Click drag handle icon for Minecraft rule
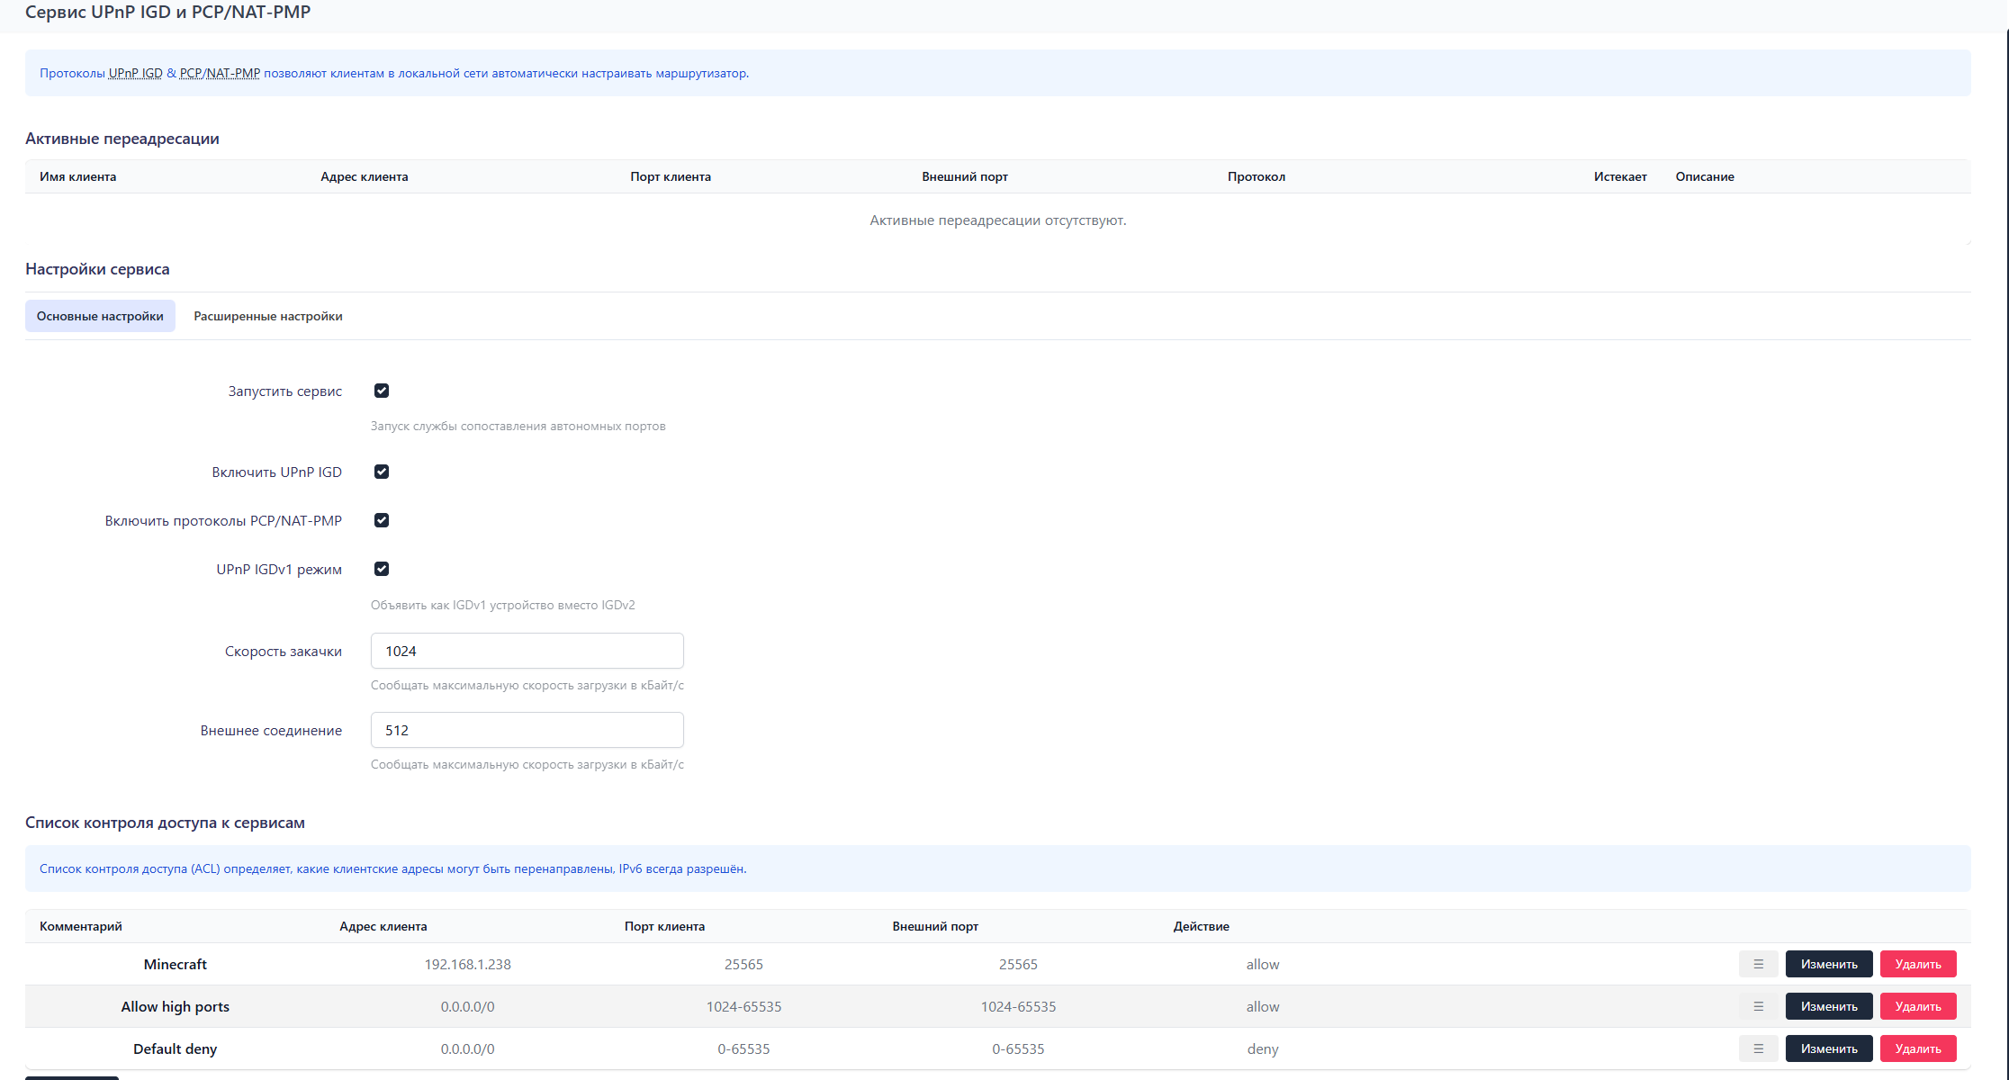The width and height of the screenshot is (2009, 1080). pyautogui.click(x=1758, y=964)
